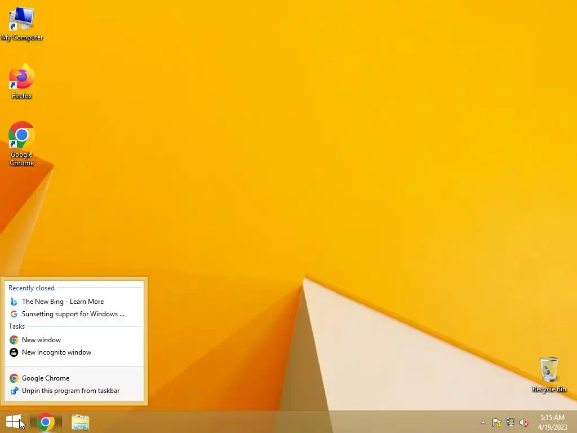Screen dimensions: 577x433
Task: Click the Google G icon entry
Action: pyautogui.click(x=14, y=314)
